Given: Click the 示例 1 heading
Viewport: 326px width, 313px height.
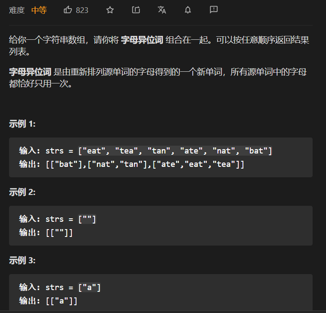Looking at the screenshot, I should pyautogui.click(x=22, y=124).
